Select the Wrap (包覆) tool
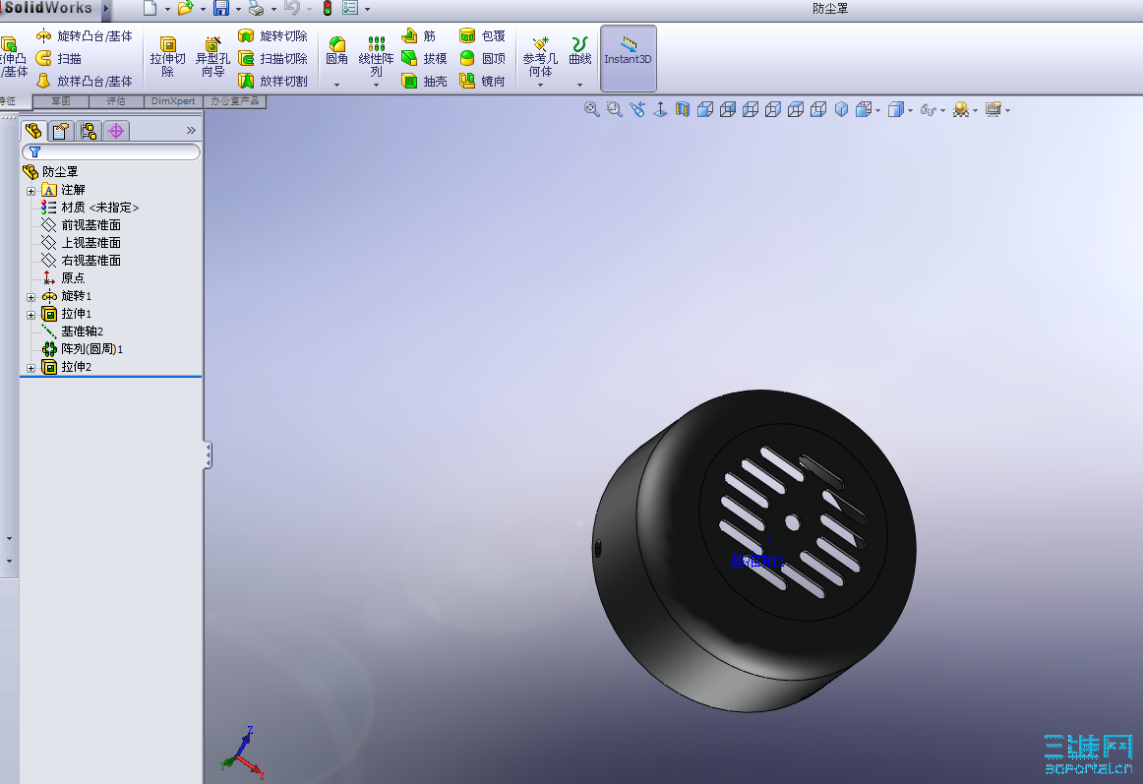 coord(483,35)
